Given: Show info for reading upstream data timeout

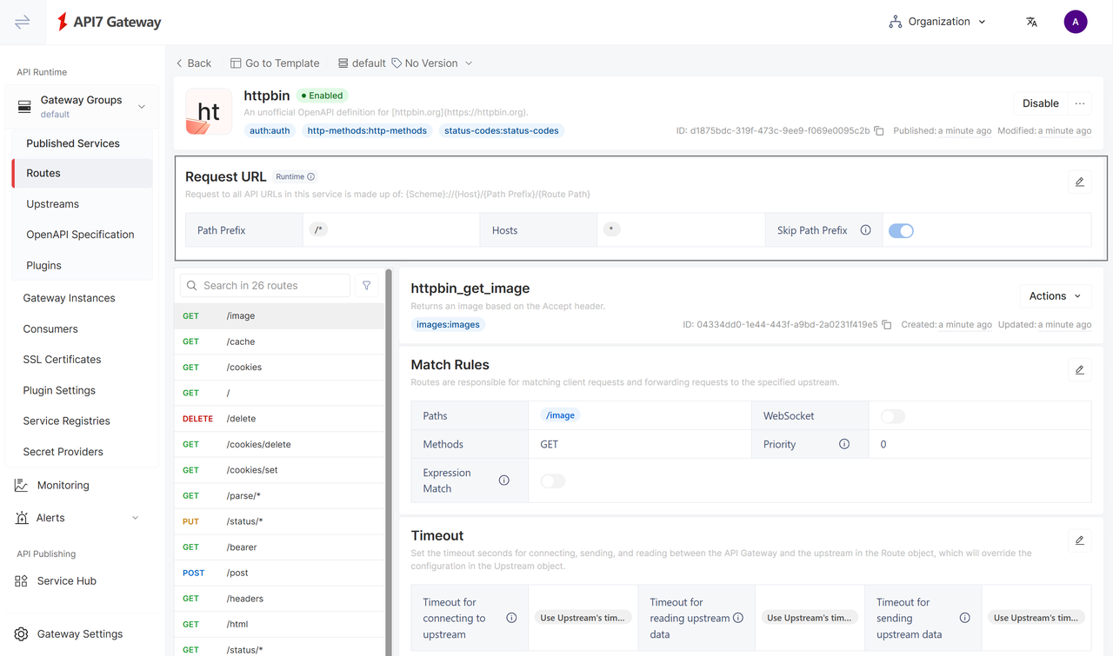Looking at the screenshot, I should [x=738, y=618].
